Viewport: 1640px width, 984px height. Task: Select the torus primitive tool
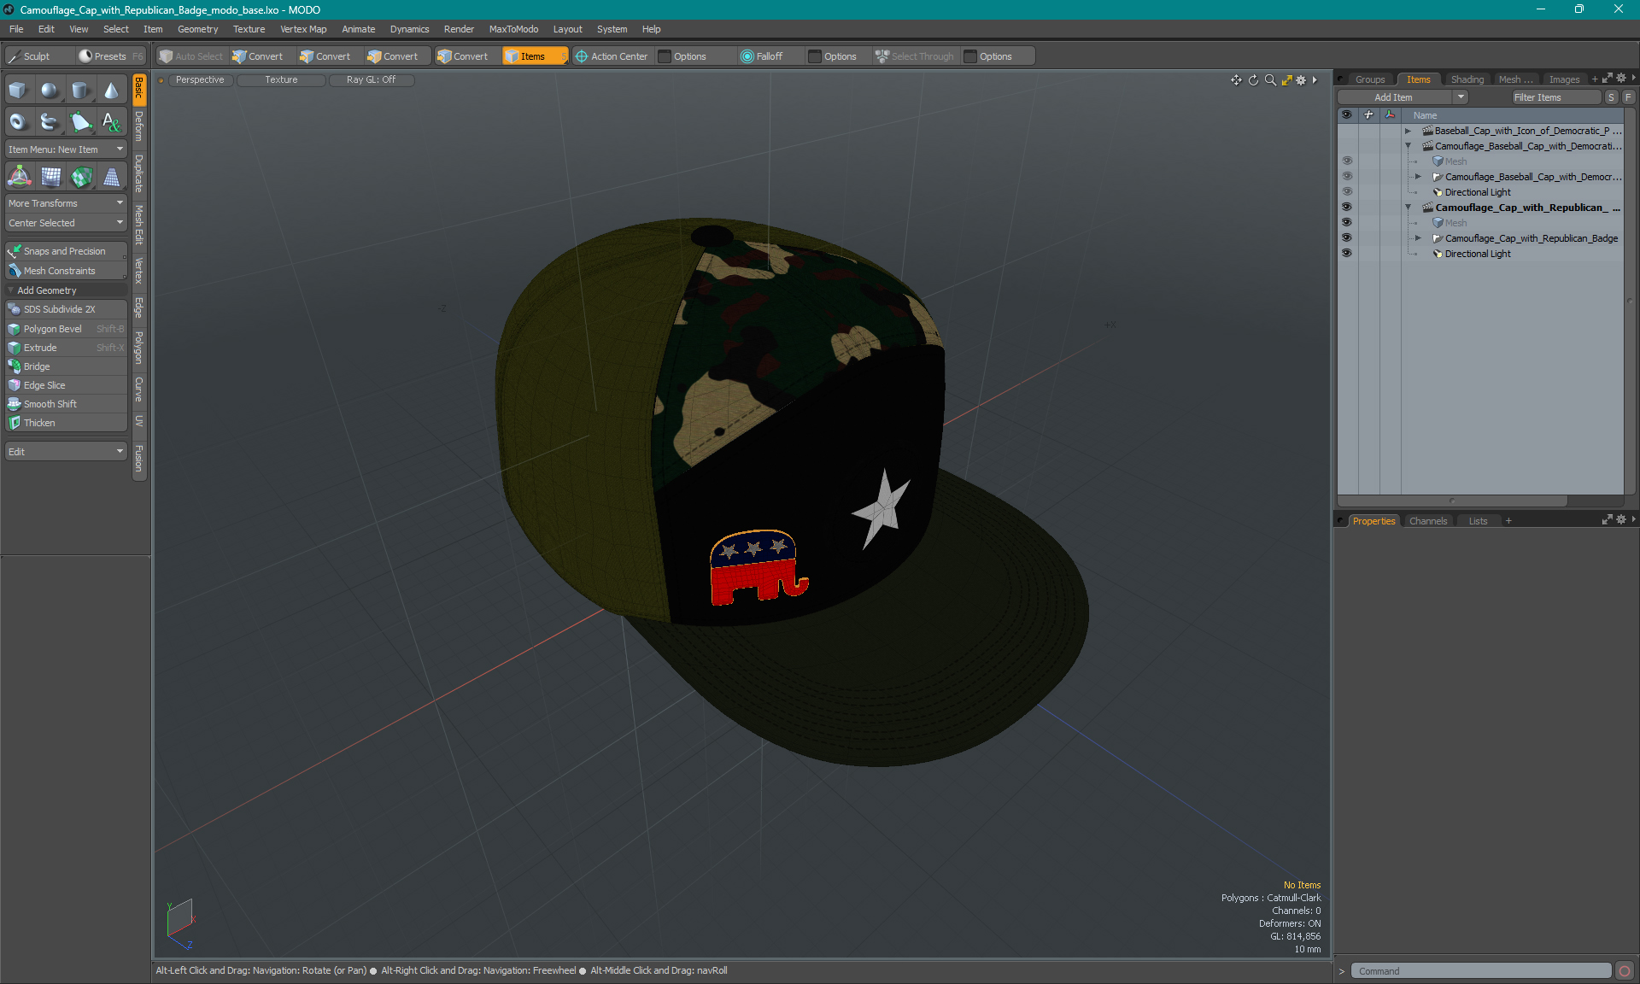(19, 122)
